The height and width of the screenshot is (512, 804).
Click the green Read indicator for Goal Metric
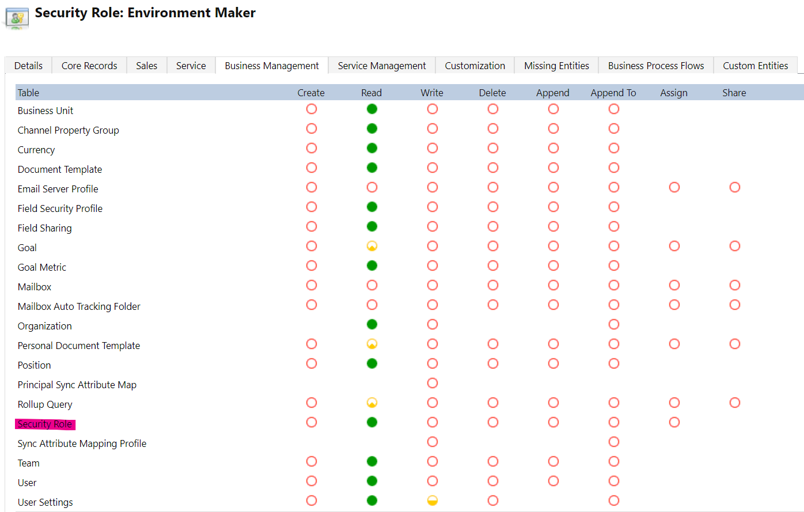click(371, 266)
